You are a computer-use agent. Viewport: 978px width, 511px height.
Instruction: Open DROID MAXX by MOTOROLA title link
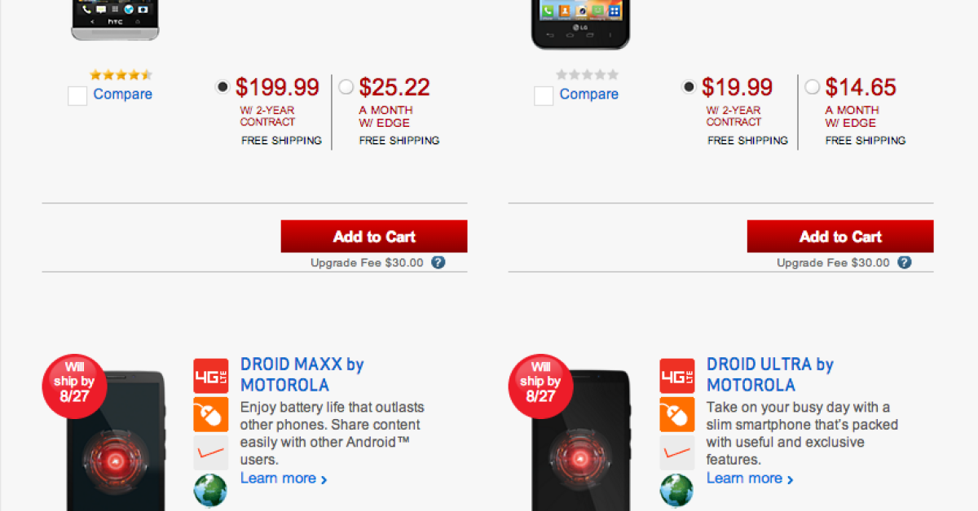[x=302, y=374]
